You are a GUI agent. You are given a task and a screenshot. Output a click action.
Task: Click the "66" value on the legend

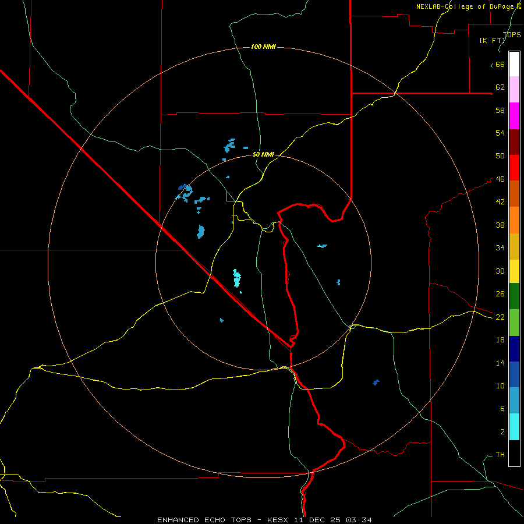500,64
